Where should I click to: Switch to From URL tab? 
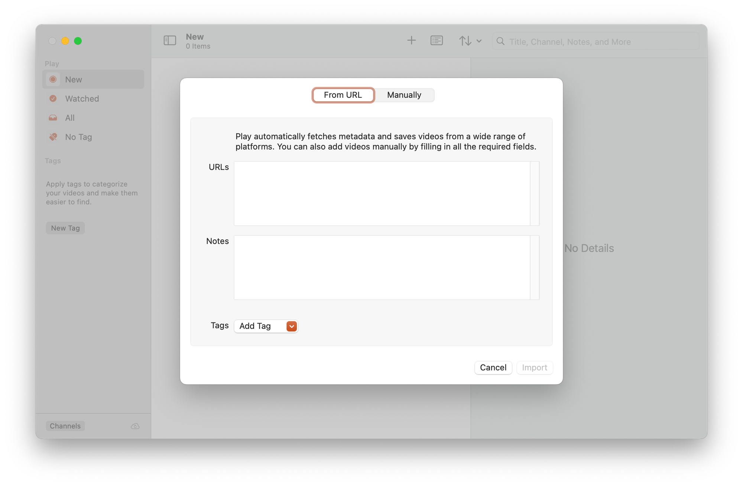click(343, 95)
